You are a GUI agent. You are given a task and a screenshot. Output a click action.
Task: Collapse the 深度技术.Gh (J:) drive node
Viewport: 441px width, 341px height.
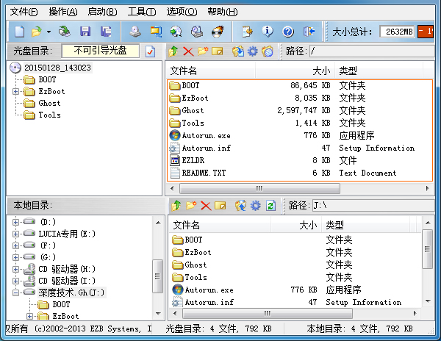pos(15,292)
